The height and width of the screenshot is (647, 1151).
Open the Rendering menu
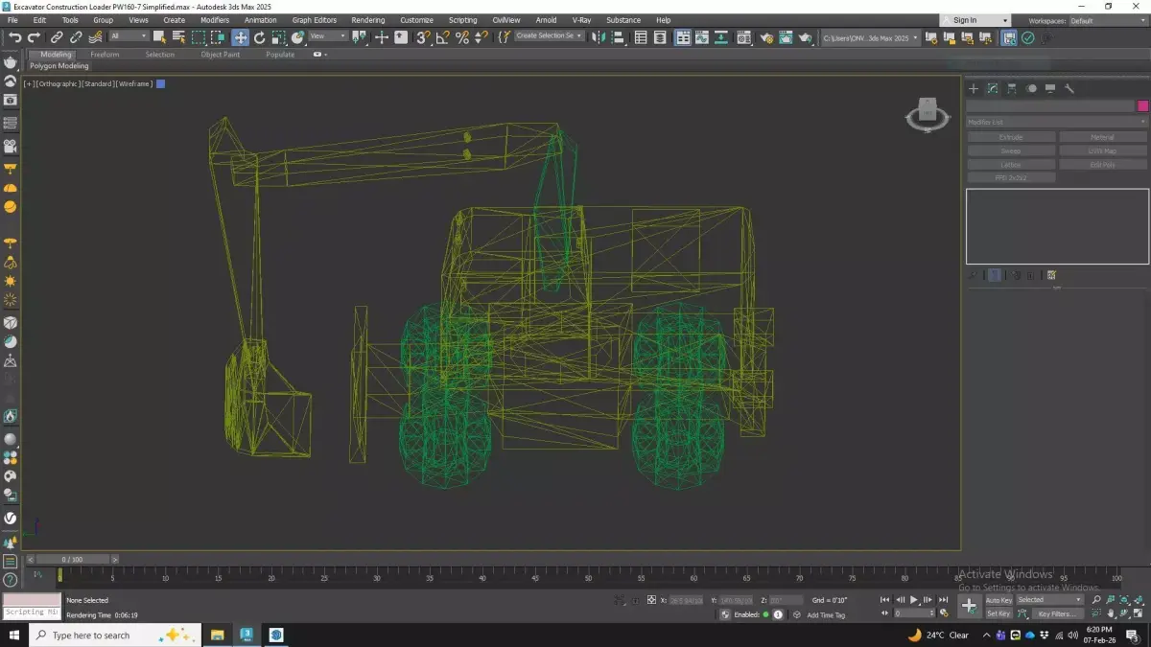pyautogui.click(x=368, y=20)
